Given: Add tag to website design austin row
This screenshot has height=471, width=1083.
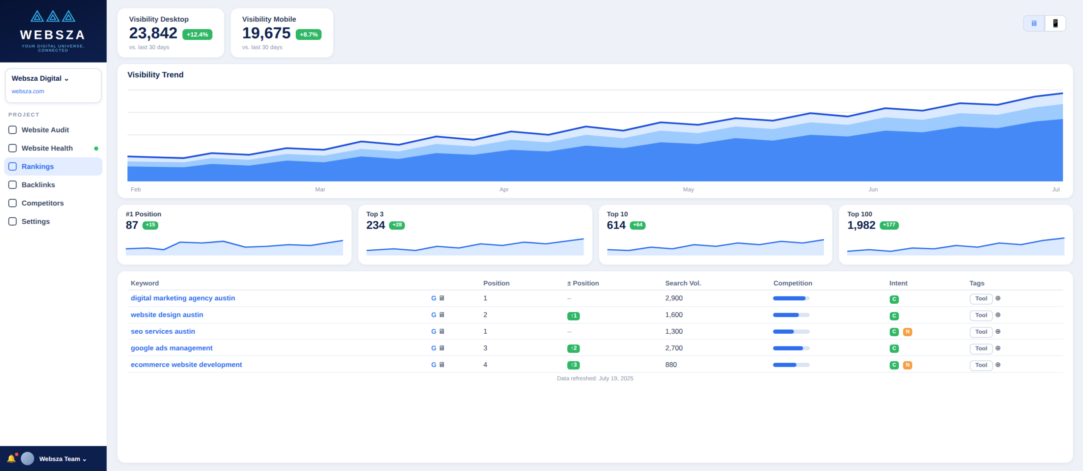Looking at the screenshot, I should coord(998,315).
